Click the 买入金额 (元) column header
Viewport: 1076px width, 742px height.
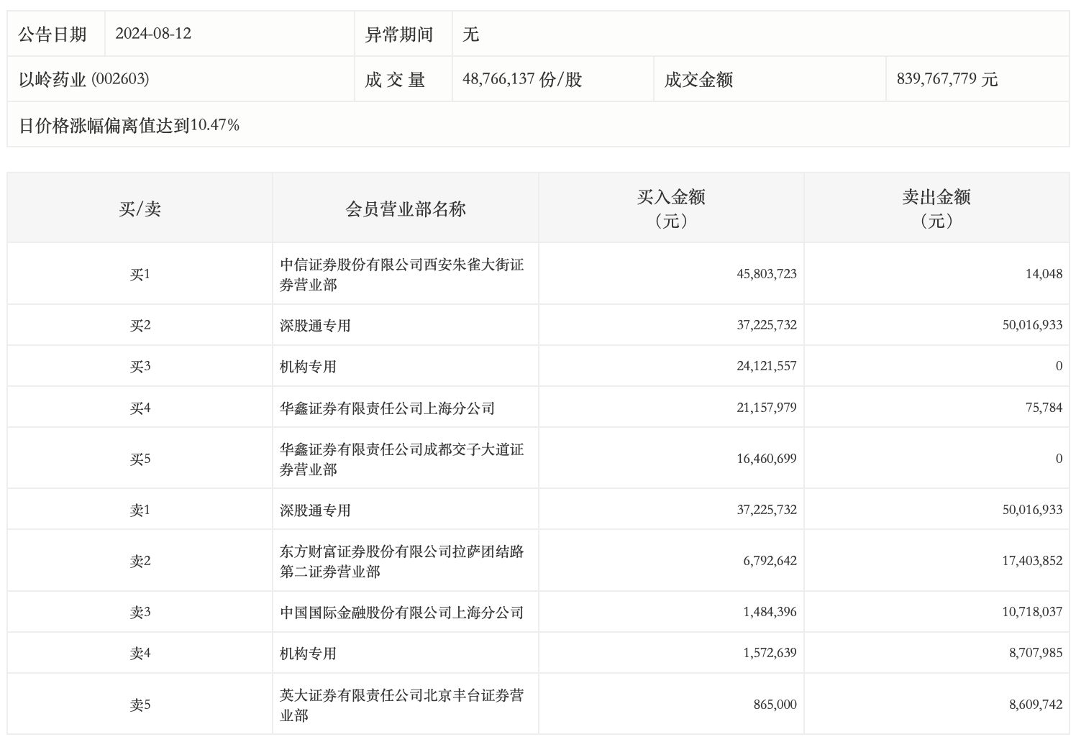tap(670, 209)
